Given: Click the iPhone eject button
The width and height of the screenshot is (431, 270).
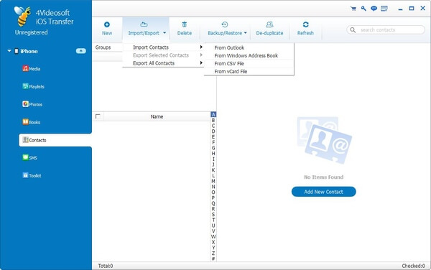Looking at the screenshot, I should [80, 51].
